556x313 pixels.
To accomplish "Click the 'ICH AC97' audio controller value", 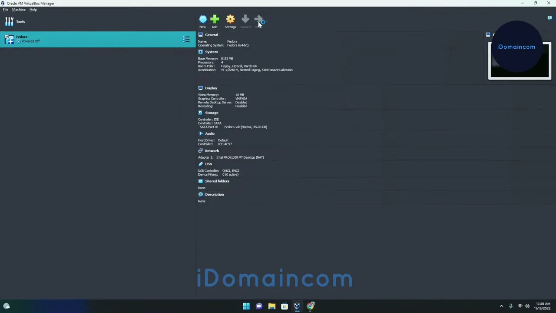I will click(x=225, y=144).
